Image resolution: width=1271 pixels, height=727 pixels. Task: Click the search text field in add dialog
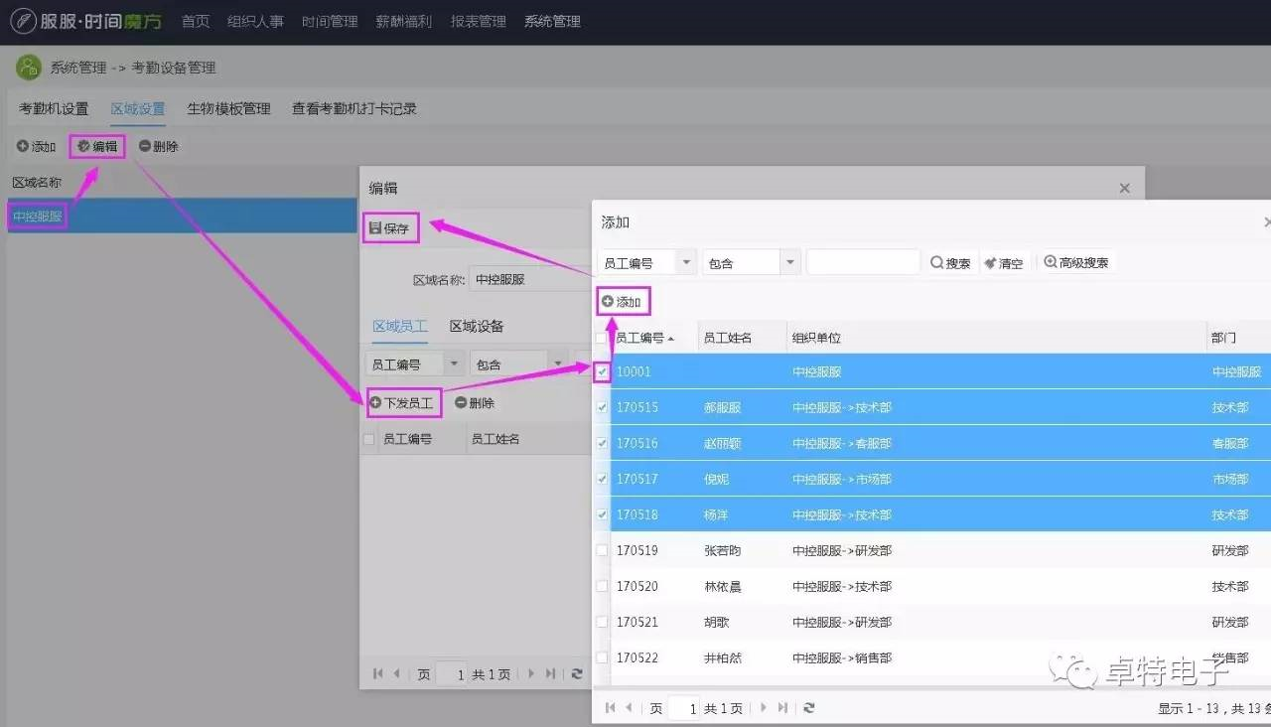pos(862,263)
